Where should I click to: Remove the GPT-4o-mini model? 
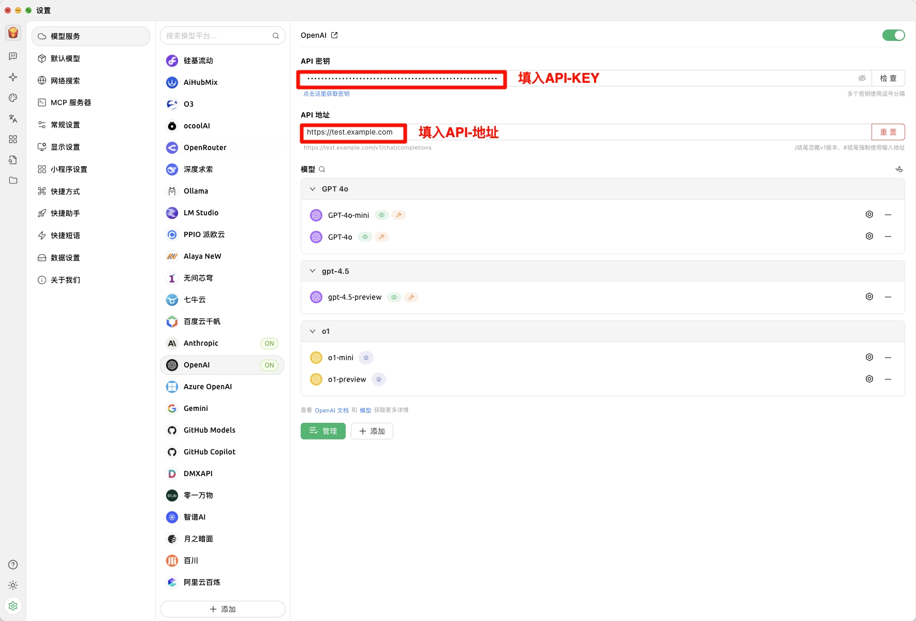point(888,214)
